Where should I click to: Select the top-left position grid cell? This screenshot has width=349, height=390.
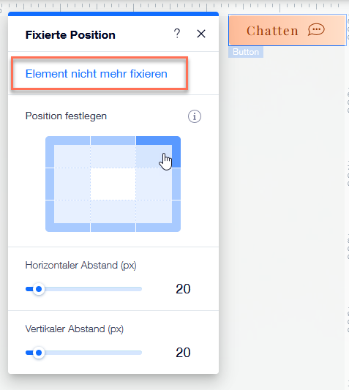click(x=67, y=151)
